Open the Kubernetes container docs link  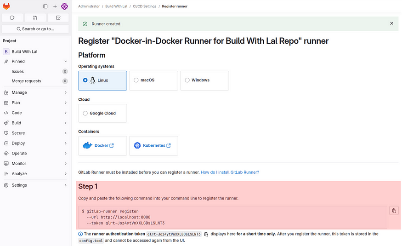click(x=153, y=145)
